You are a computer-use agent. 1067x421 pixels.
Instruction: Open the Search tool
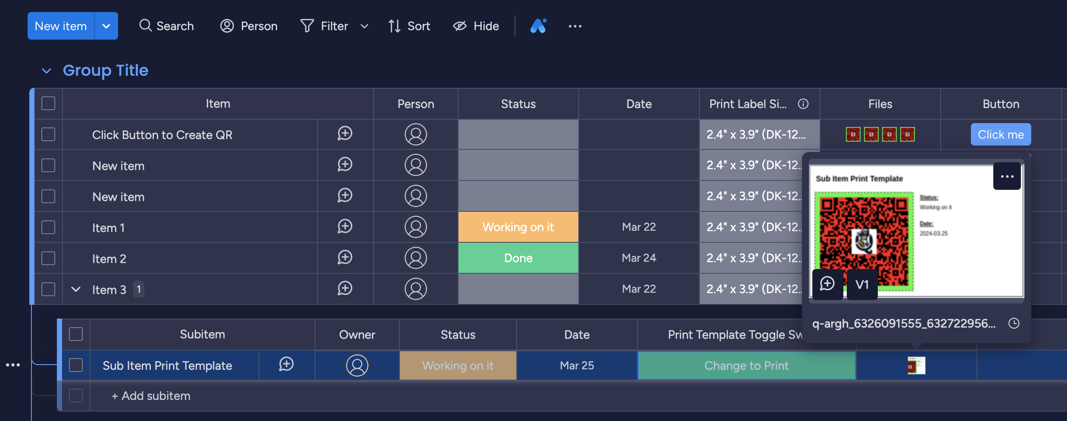pos(166,26)
